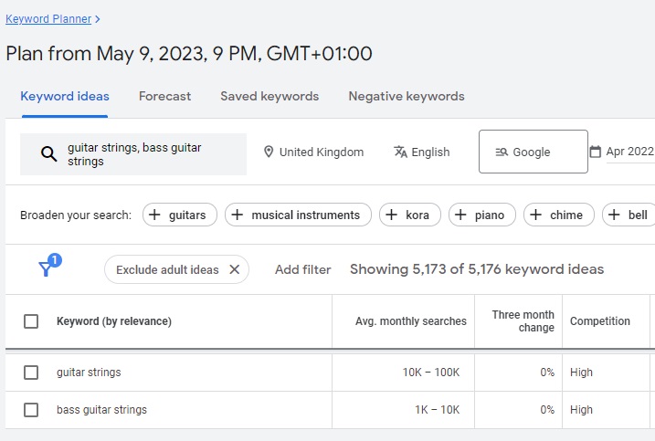Click the Add filter button
This screenshot has width=655, height=441.
click(x=302, y=269)
